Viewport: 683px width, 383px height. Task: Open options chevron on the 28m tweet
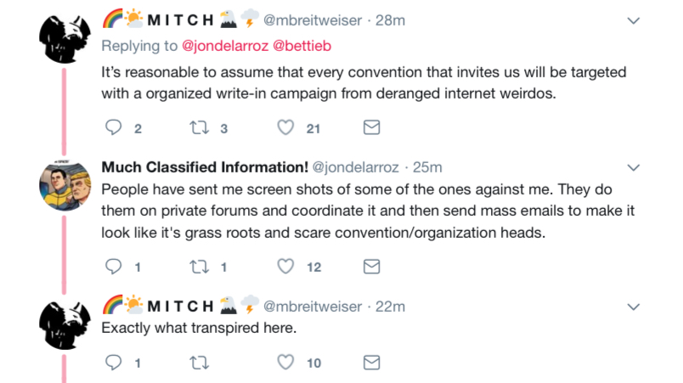(x=634, y=20)
